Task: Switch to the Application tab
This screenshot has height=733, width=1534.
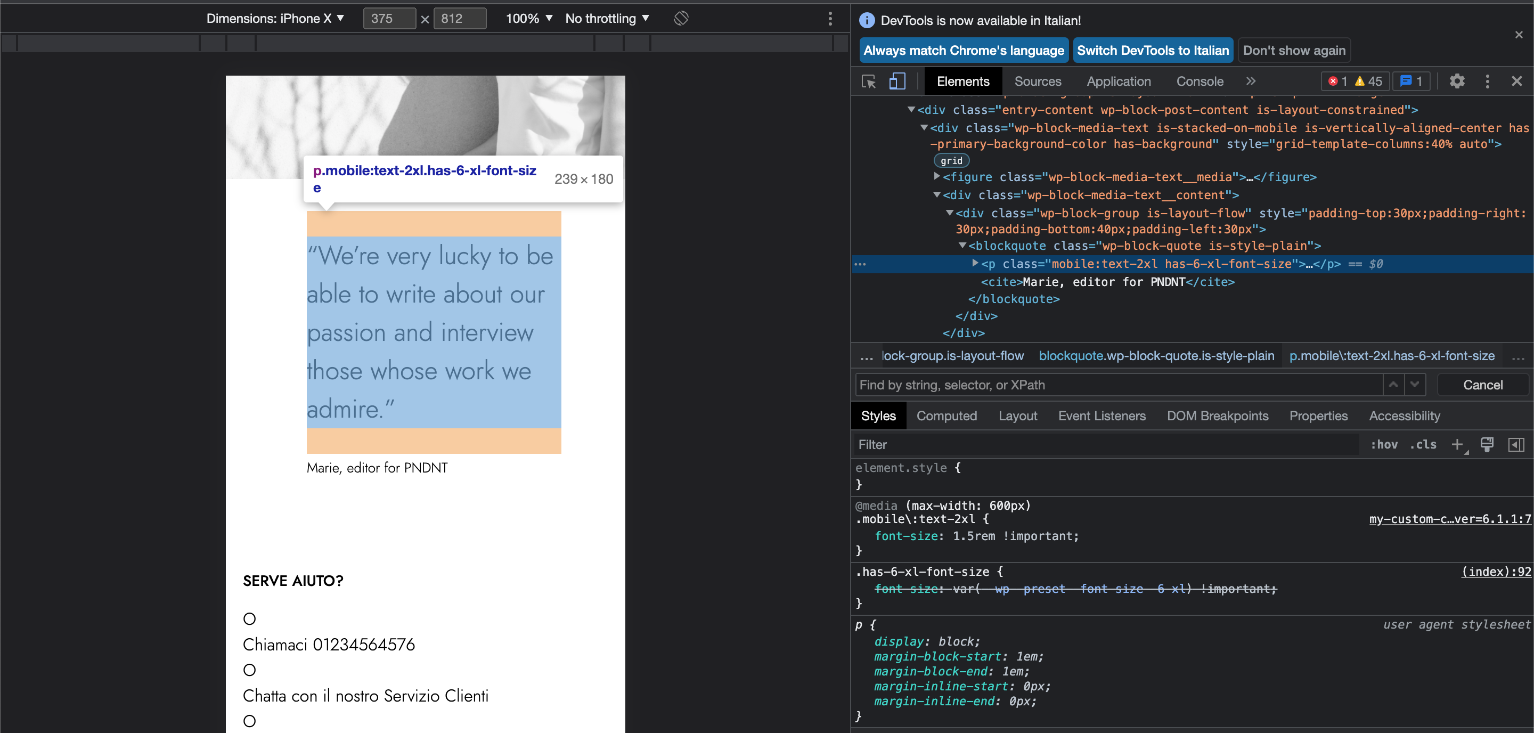Action: point(1119,82)
